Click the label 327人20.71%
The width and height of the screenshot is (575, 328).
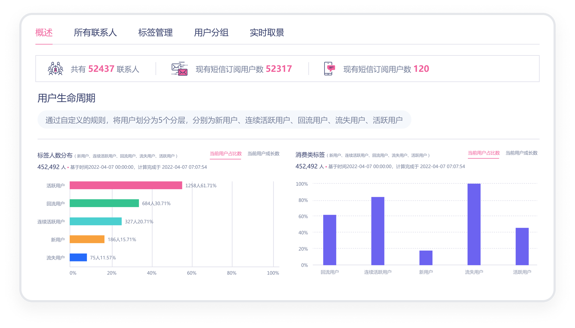click(139, 222)
